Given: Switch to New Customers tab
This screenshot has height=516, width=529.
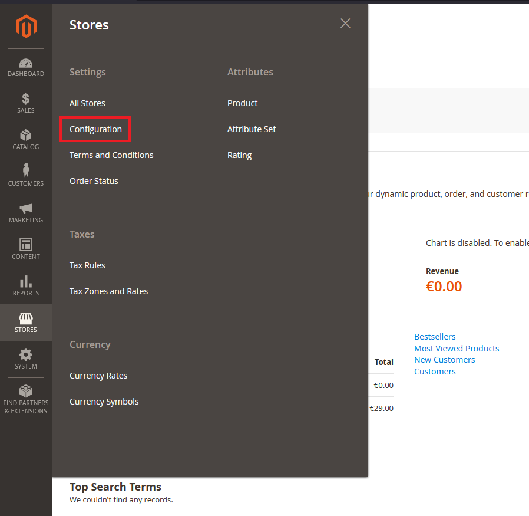Looking at the screenshot, I should (444, 360).
